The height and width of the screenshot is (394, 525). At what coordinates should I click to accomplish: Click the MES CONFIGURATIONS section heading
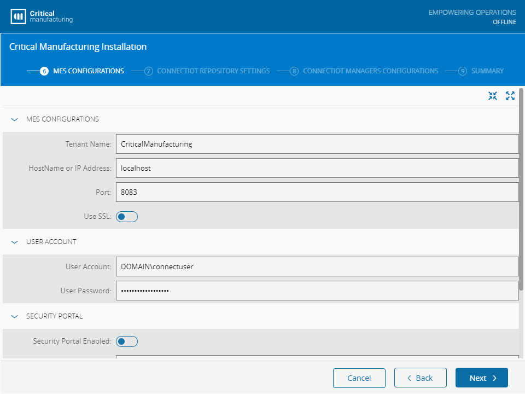(62, 119)
